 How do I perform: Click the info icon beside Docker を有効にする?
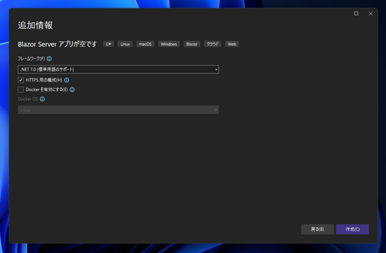(72, 89)
